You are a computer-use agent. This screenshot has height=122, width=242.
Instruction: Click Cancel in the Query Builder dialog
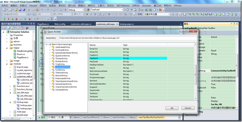[188, 108]
